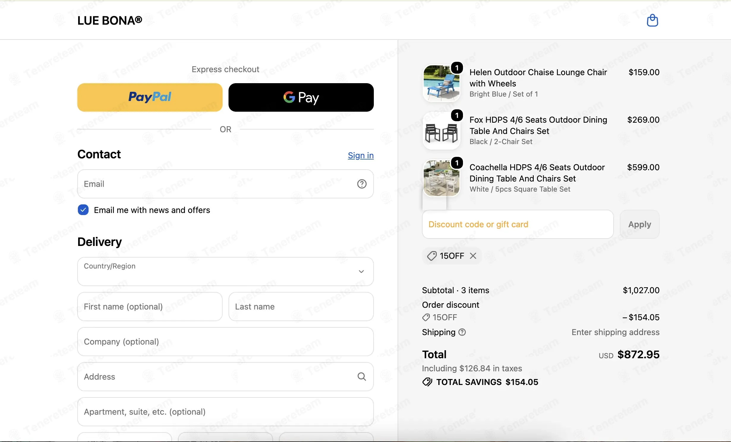This screenshot has width=731, height=442.
Task: Click the address search magnifier icon
Action: point(362,376)
